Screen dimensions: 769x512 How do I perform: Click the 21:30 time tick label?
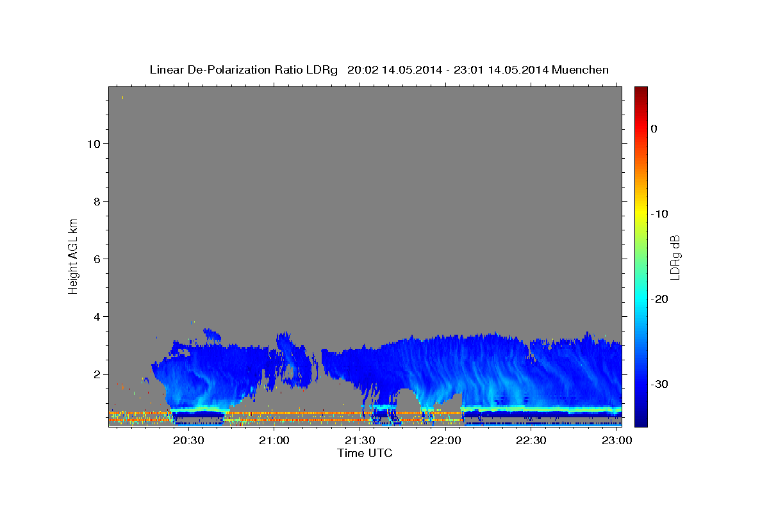[360, 441]
